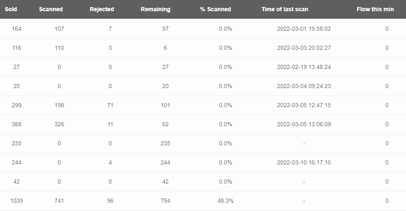Select the 235 remaining value

click(165, 144)
